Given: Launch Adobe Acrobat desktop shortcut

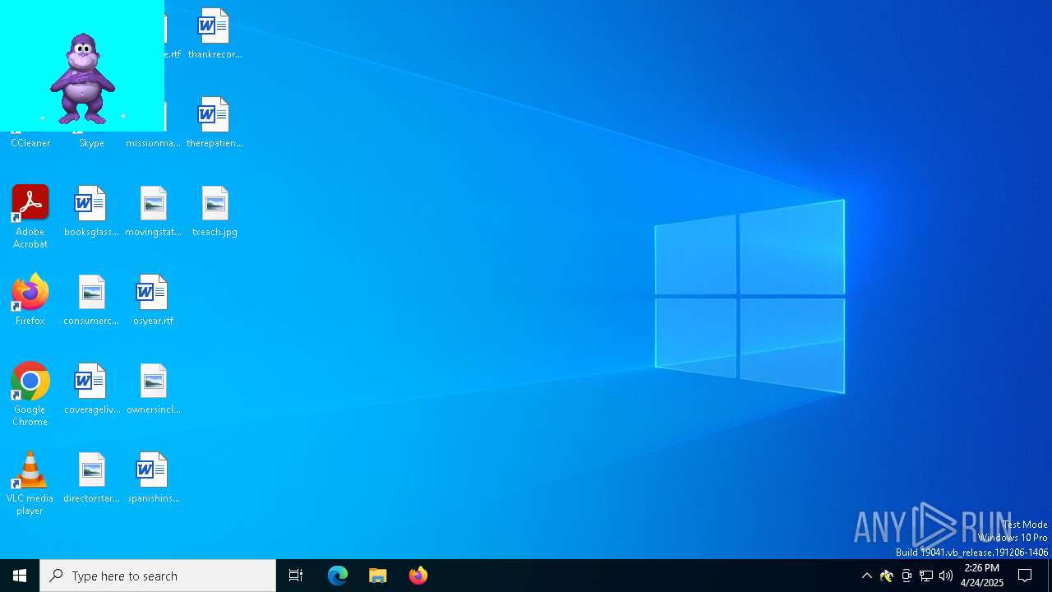Looking at the screenshot, I should [30, 217].
